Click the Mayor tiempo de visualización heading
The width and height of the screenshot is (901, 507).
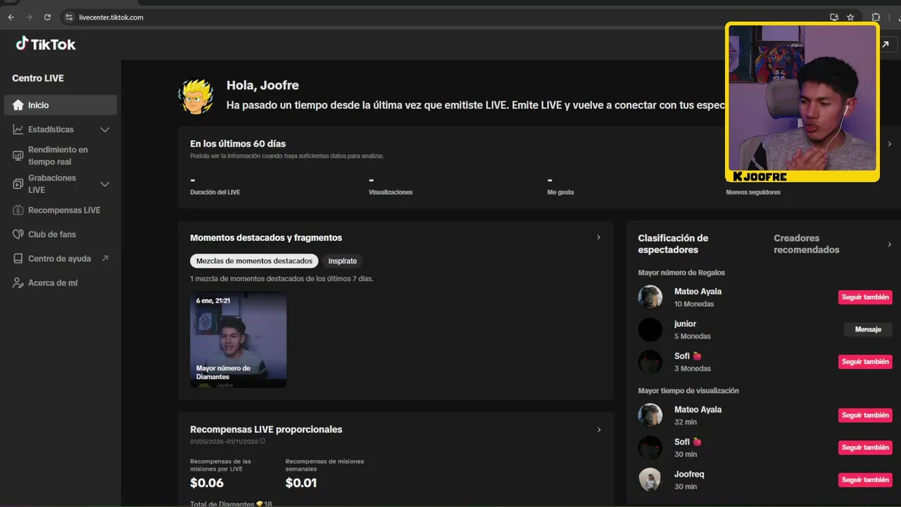(688, 391)
